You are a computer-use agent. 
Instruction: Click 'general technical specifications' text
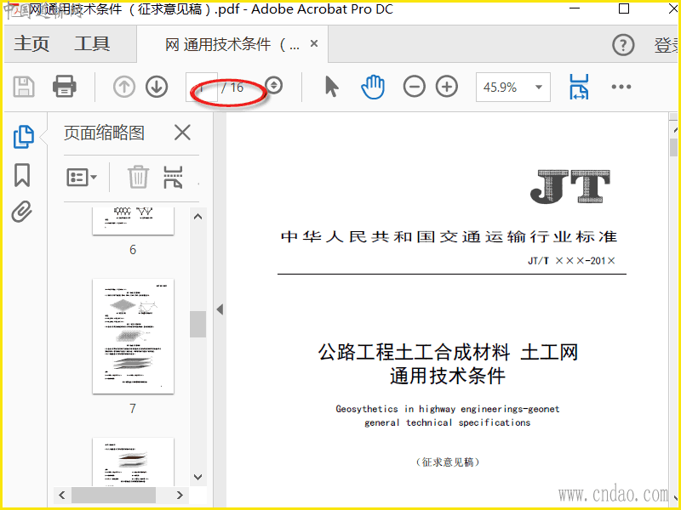(448, 422)
